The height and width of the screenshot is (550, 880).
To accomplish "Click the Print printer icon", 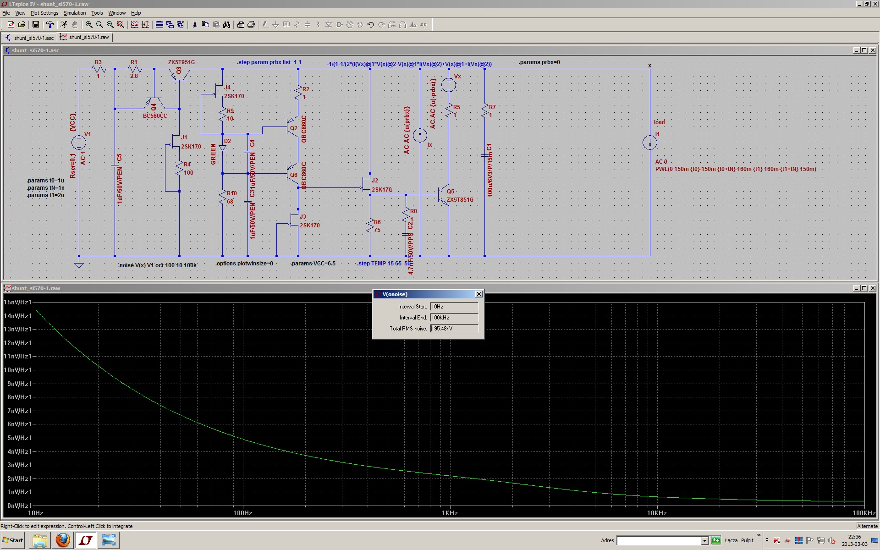I will tap(251, 25).
